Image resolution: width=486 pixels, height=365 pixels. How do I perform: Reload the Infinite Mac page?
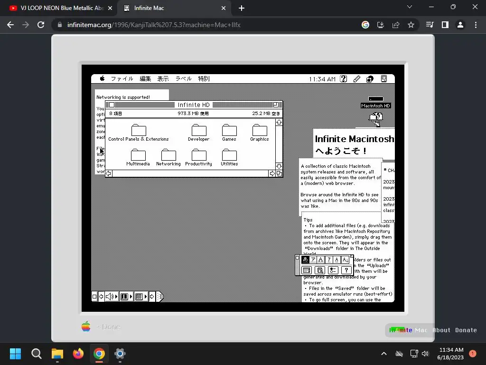(41, 25)
